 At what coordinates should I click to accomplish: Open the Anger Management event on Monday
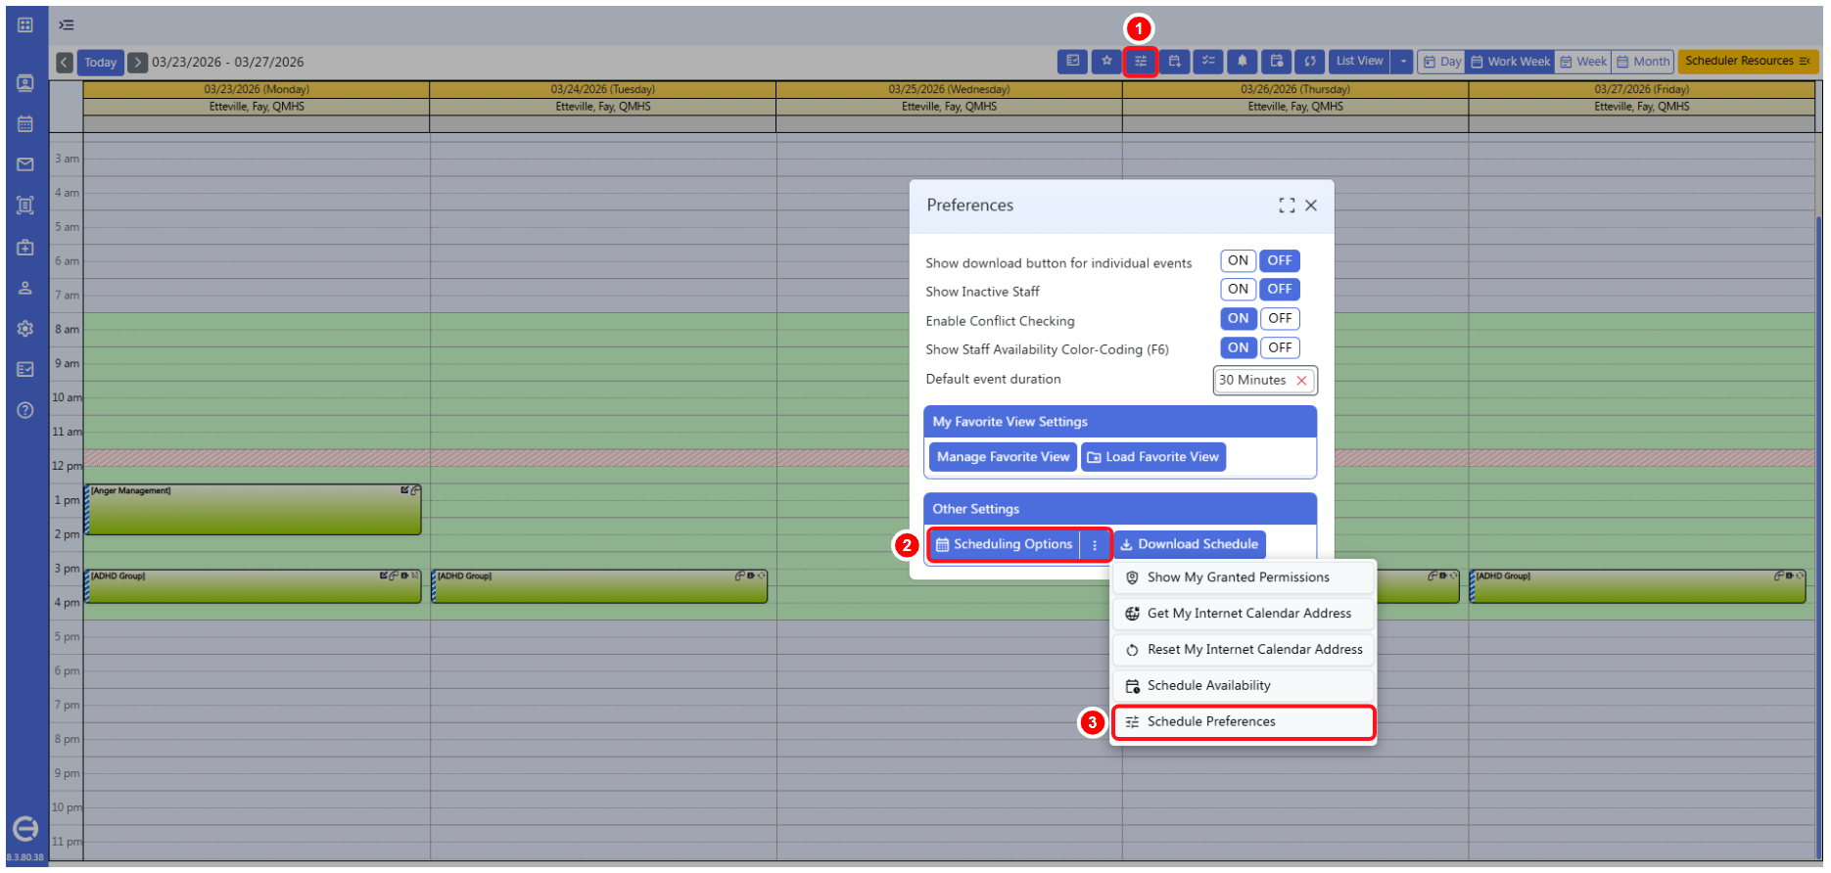pos(254,510)
